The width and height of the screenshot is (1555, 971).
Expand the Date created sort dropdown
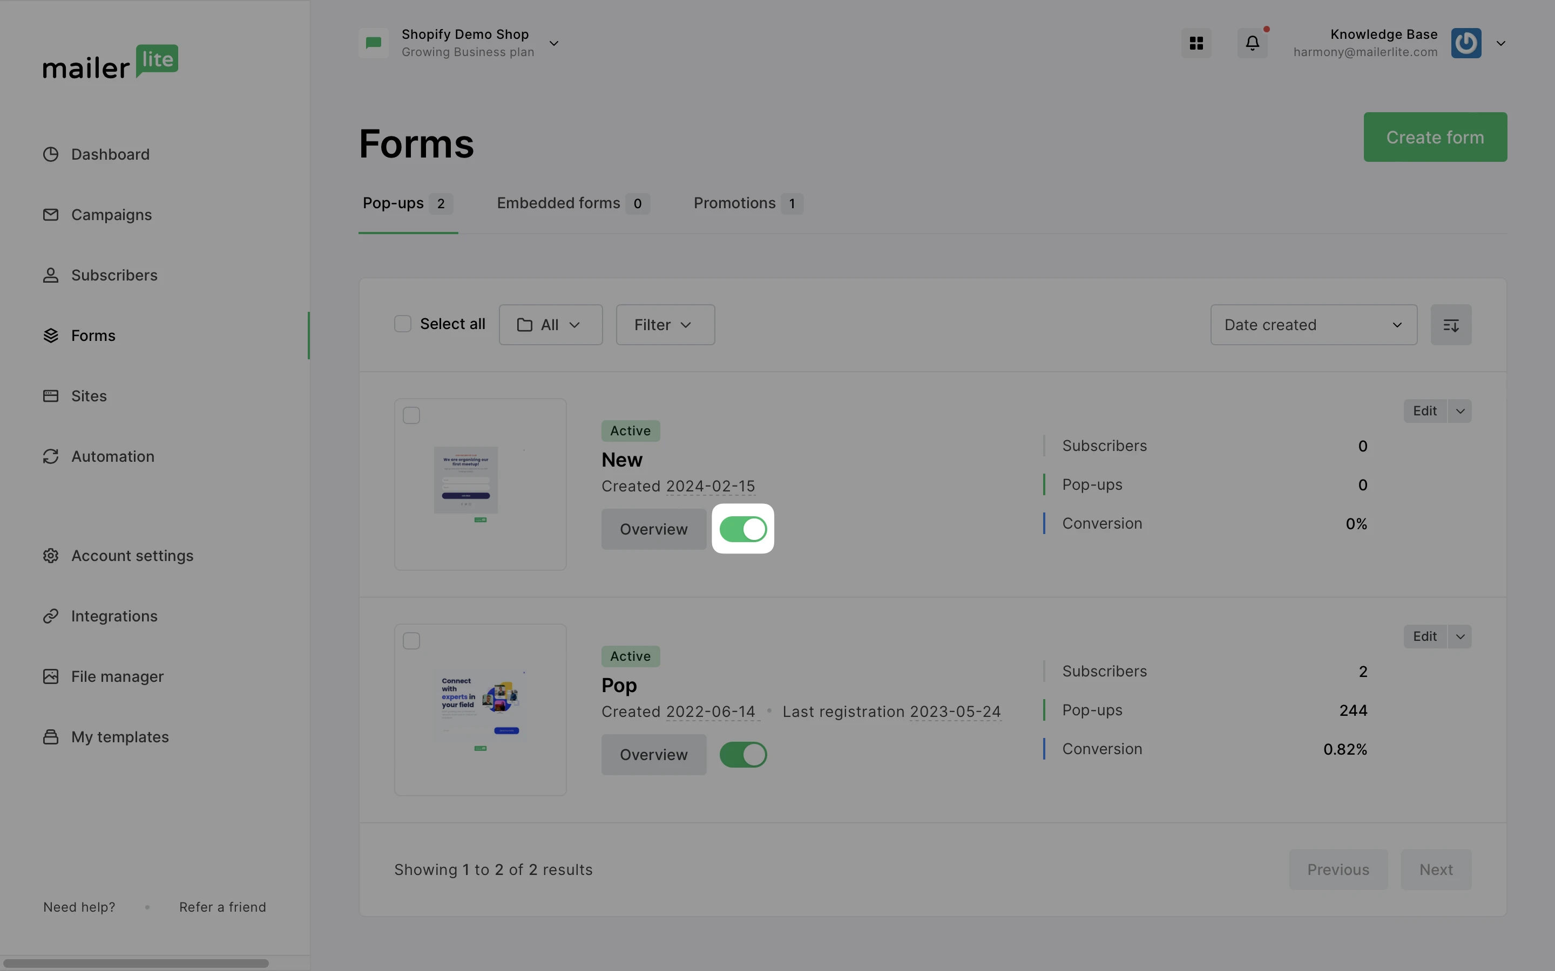click(x=1313, y=325)
